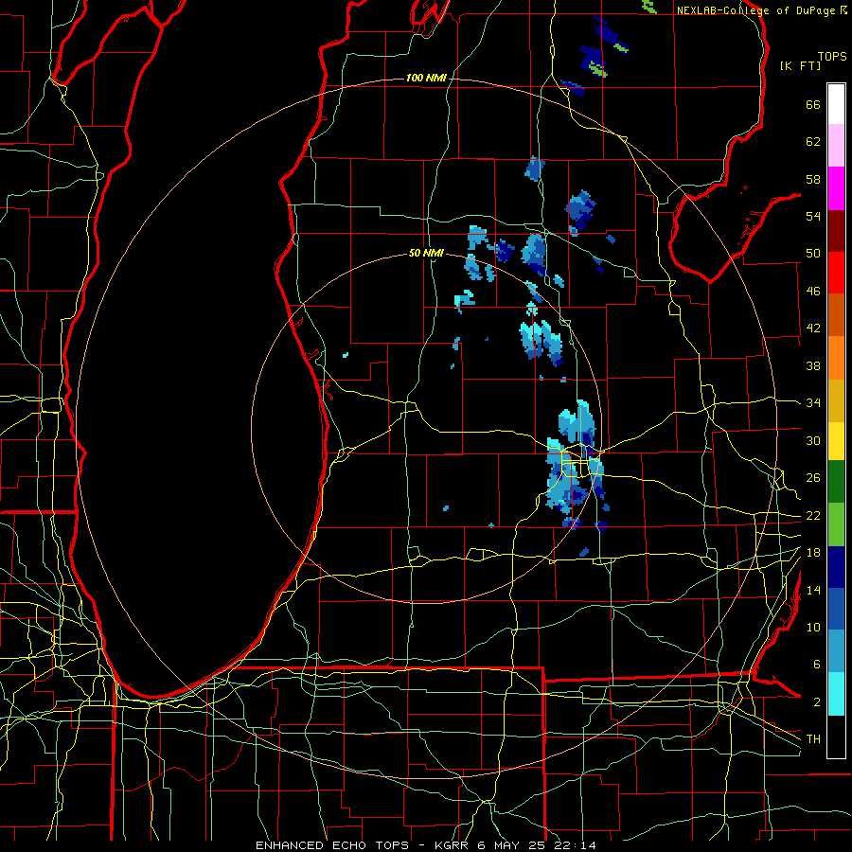This screenshot has height=852, width=852.
Task: Click the 34 value on the legend
Action: 813,402
